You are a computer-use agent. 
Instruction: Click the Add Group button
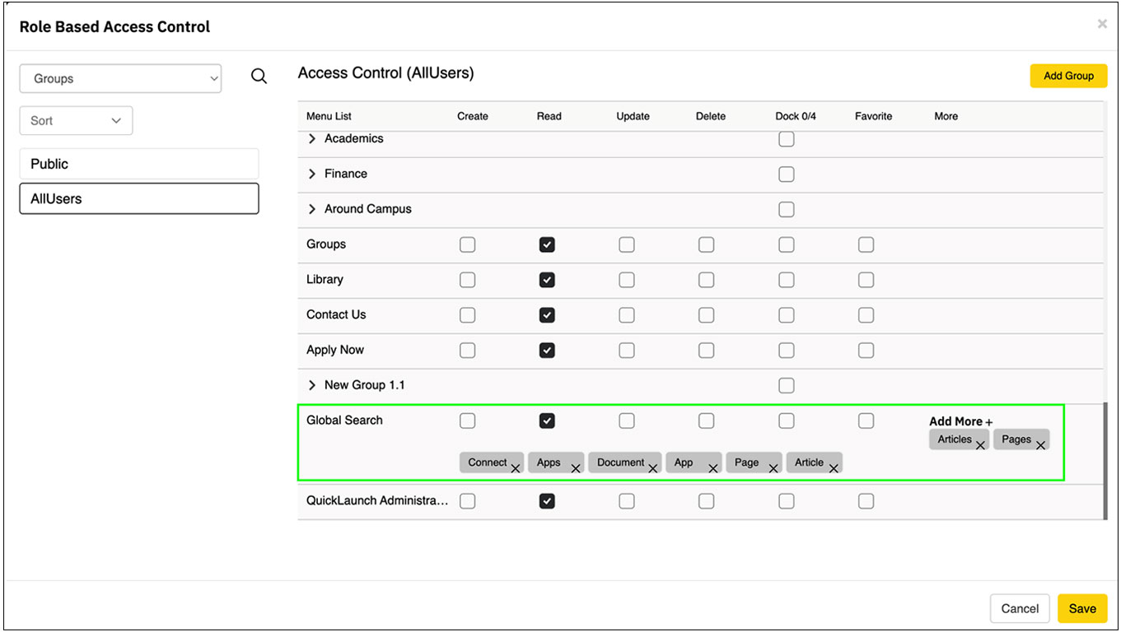point(1068,75)
